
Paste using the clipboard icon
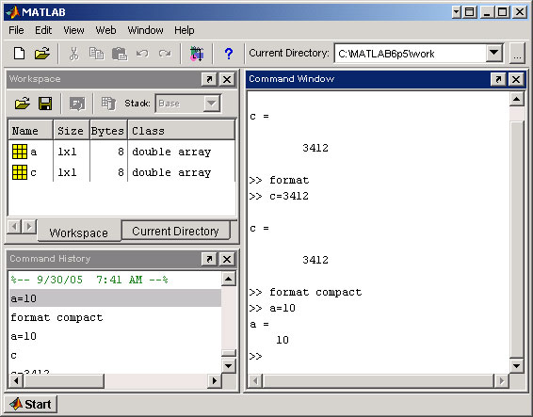pos(120,54)
